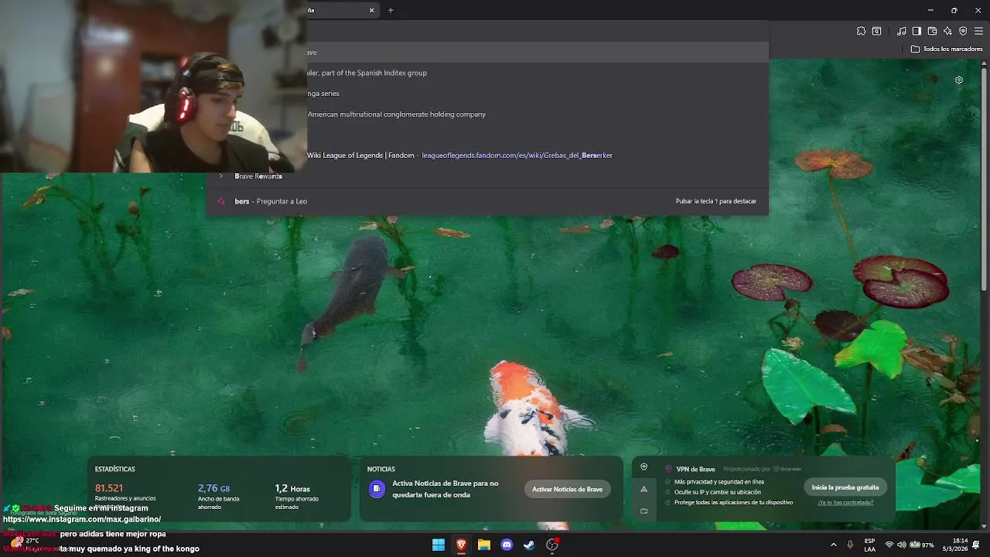Open the new tab page customize gear

click(x=959, y=80)
